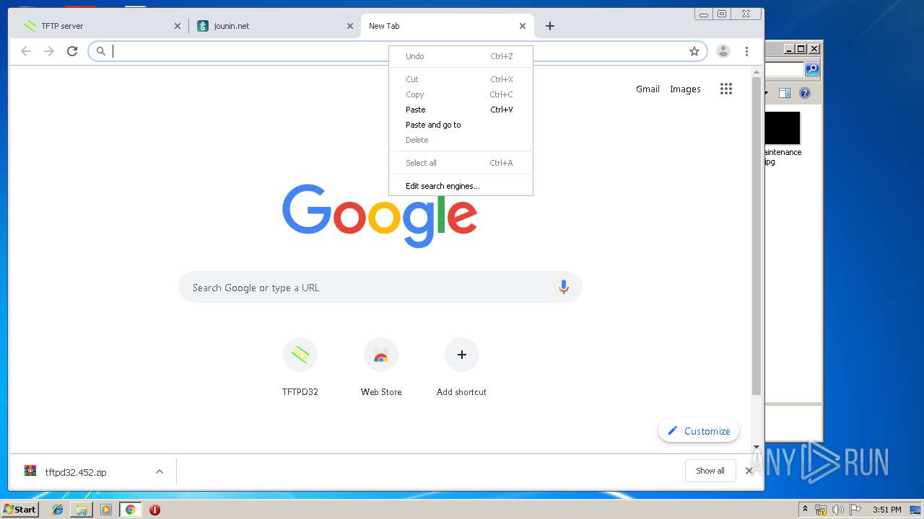Choose Paste from the context menu
Image resolution: width=924 pixels, height=519 pixels.
tap(461, 110)
